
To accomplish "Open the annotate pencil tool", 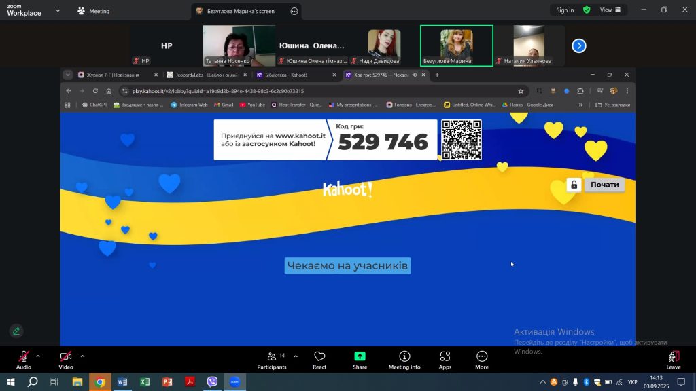I will 16,331.
